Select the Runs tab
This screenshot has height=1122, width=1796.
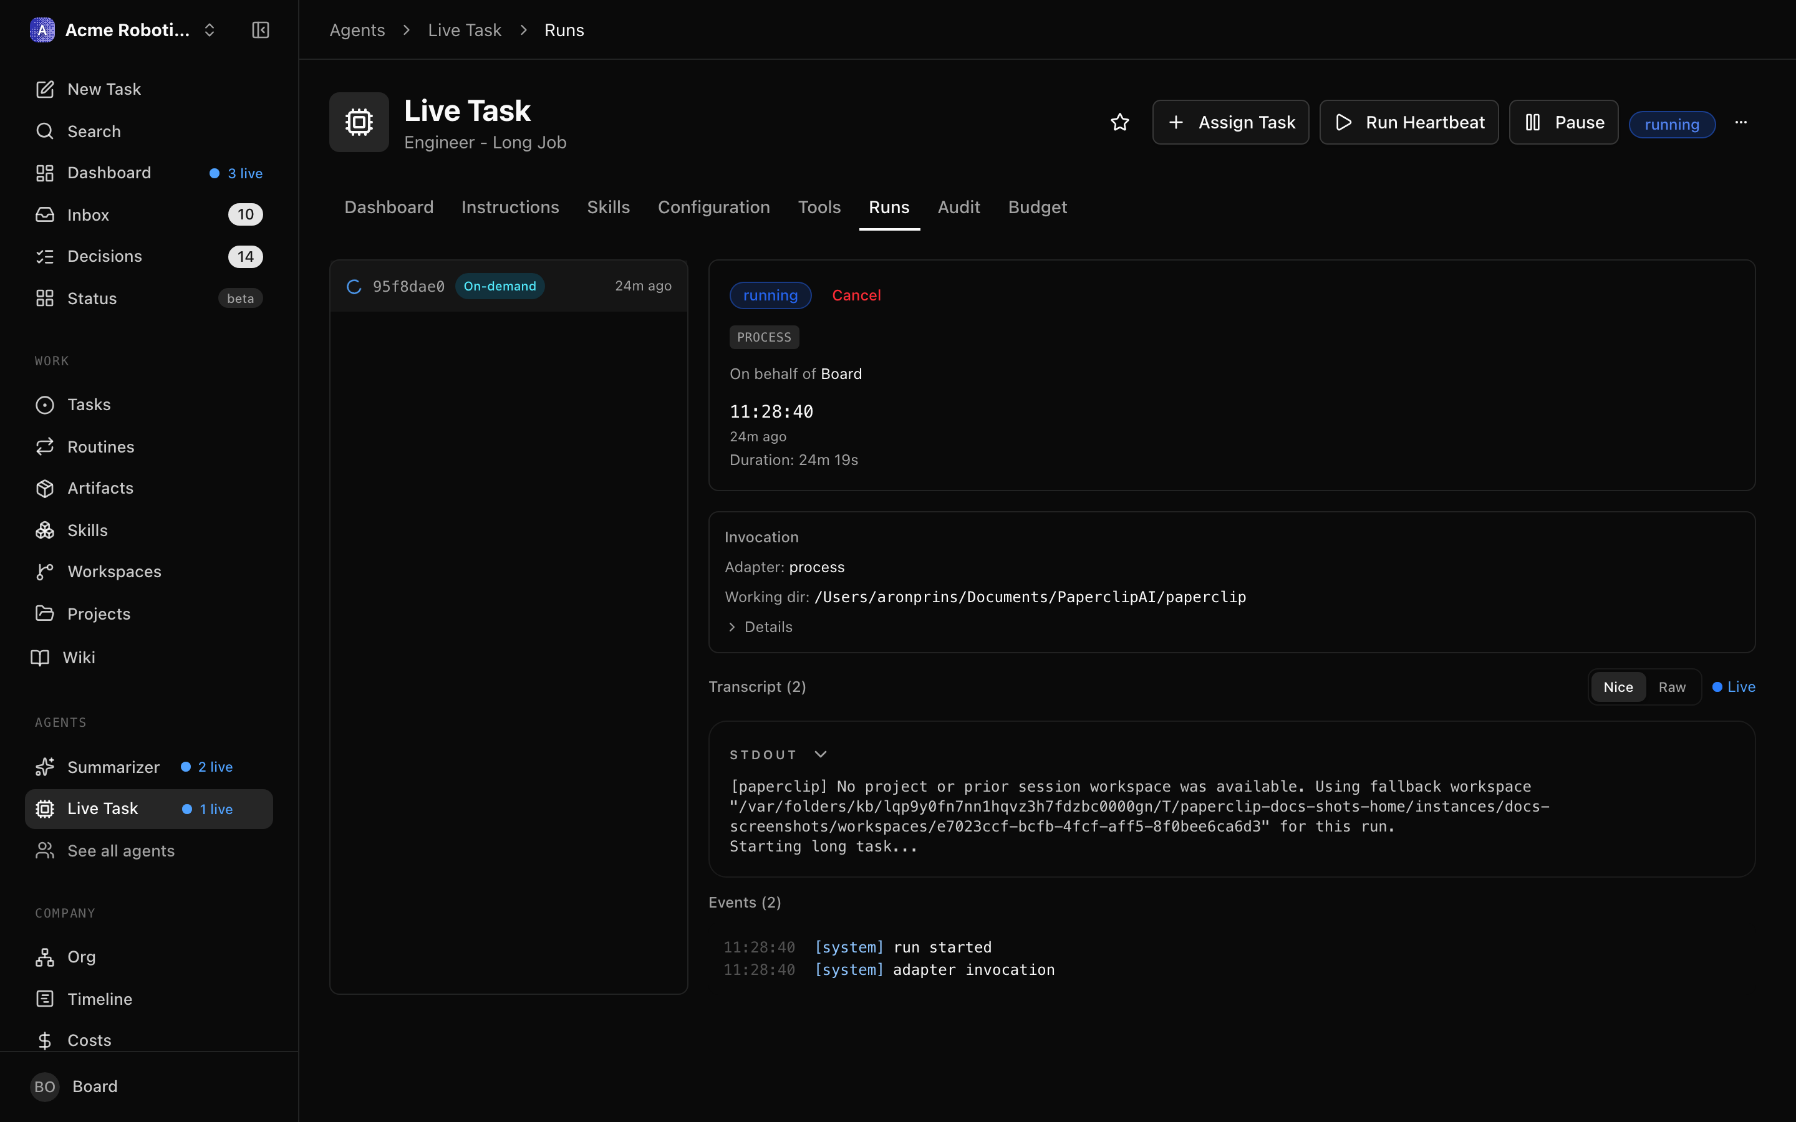(x=889, y=207)
